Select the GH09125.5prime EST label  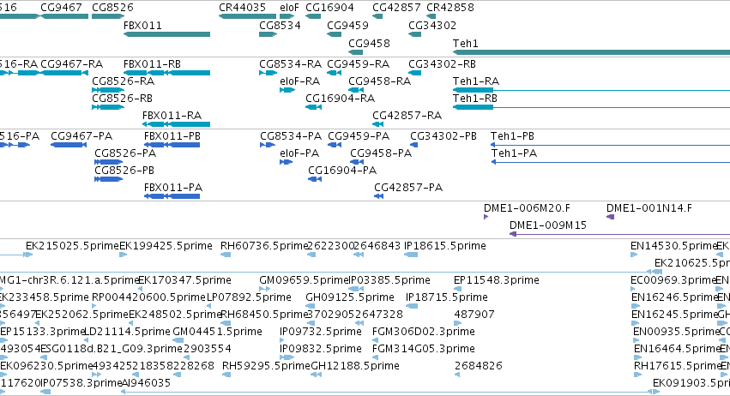(x=350, y=297)
